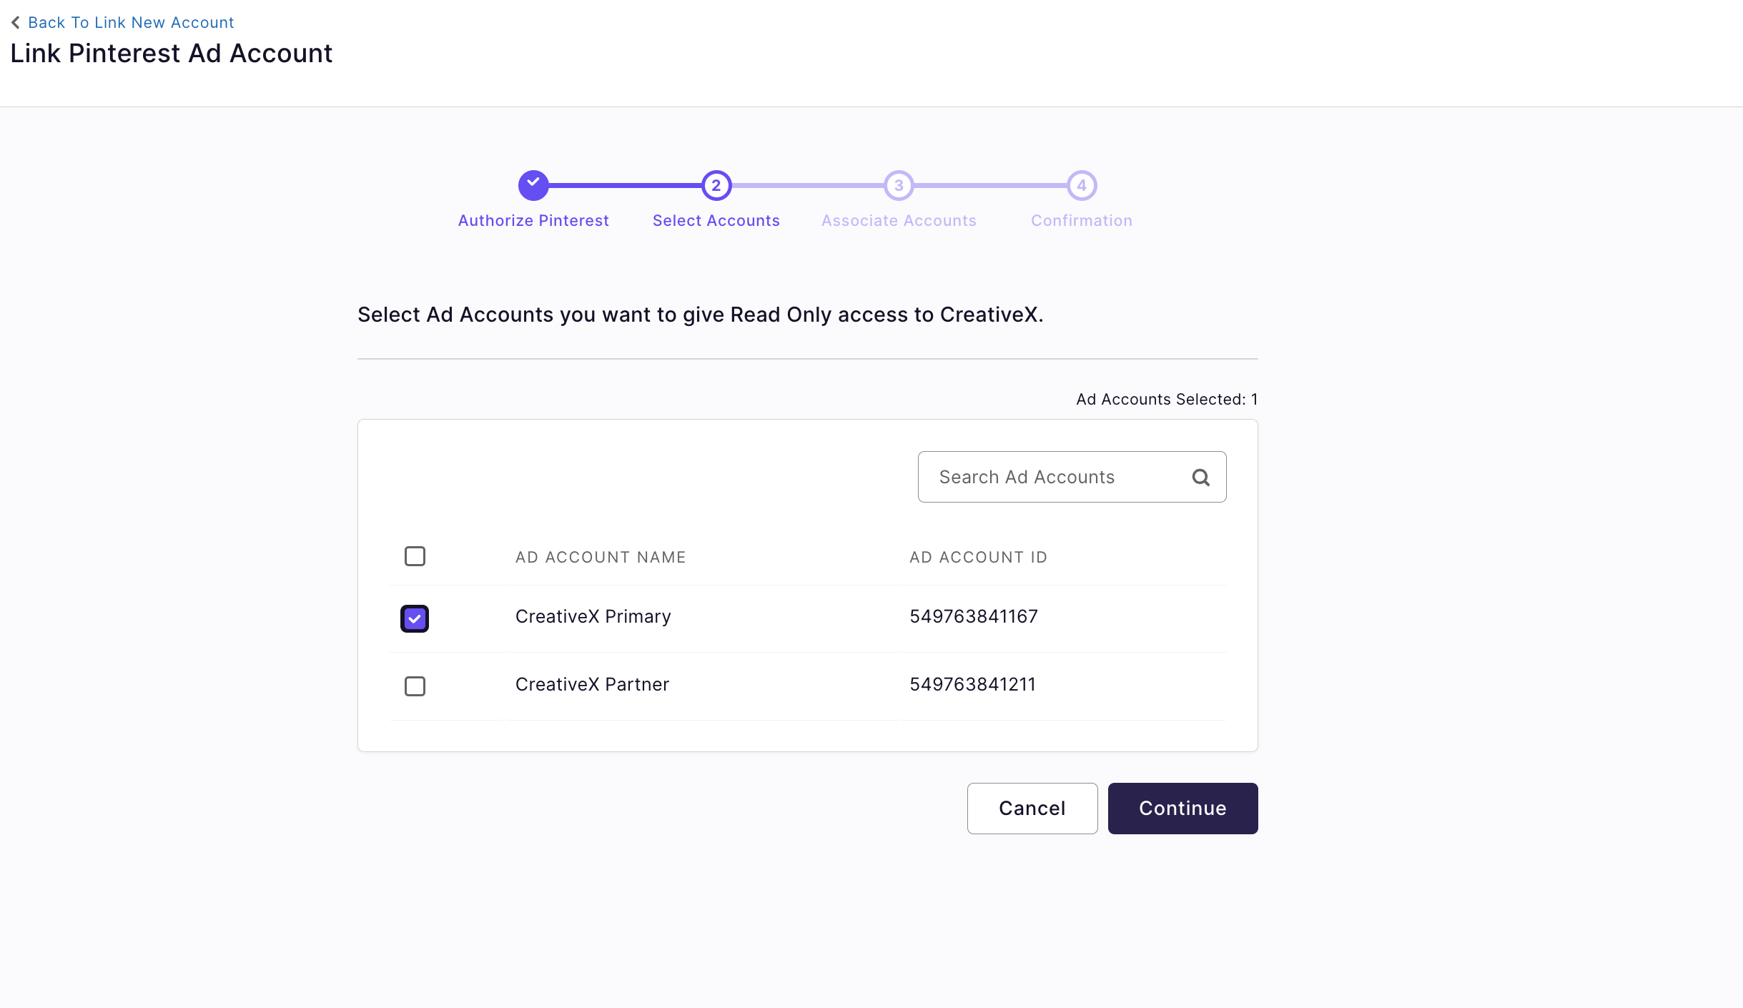This screenshot has height=1008, width=1743.
Task: Click the completed Authorize Pinterest step checkmark
Action: click(533, 185)
